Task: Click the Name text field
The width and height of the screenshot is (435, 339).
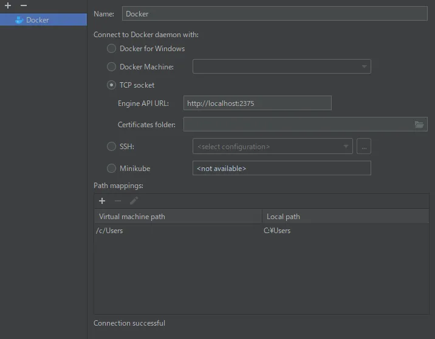Action: click(275, 14)
